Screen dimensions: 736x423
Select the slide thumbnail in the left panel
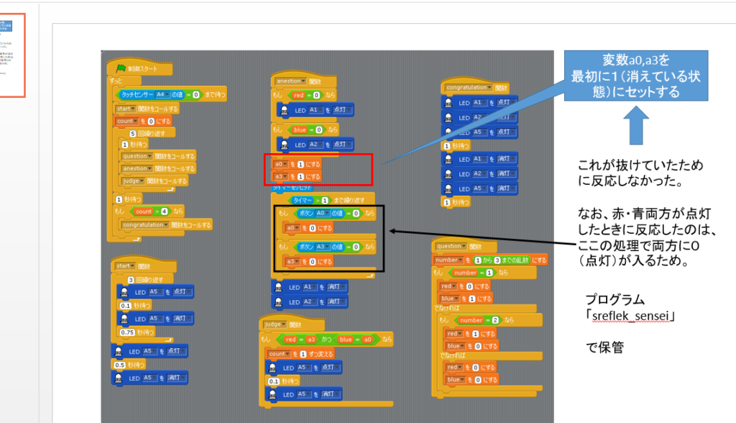(x=12, y=55)
